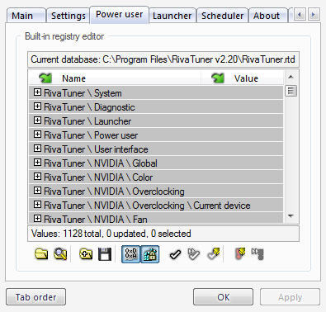Click the floppy disk save icon
This screenshot has width=326, height=312.
point(105,254)
